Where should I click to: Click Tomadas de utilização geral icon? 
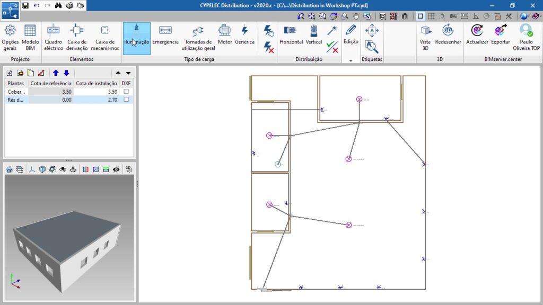pos(198,36)
